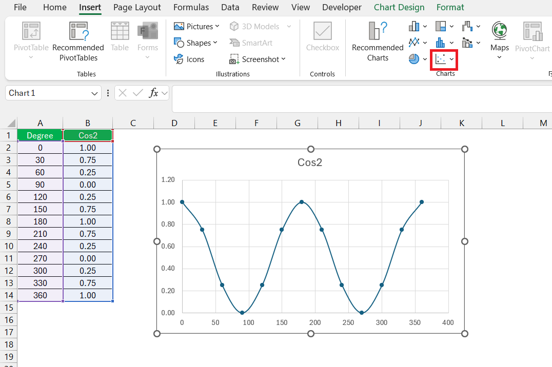Click the formula bar Enter checkmark

pos(138,93)
